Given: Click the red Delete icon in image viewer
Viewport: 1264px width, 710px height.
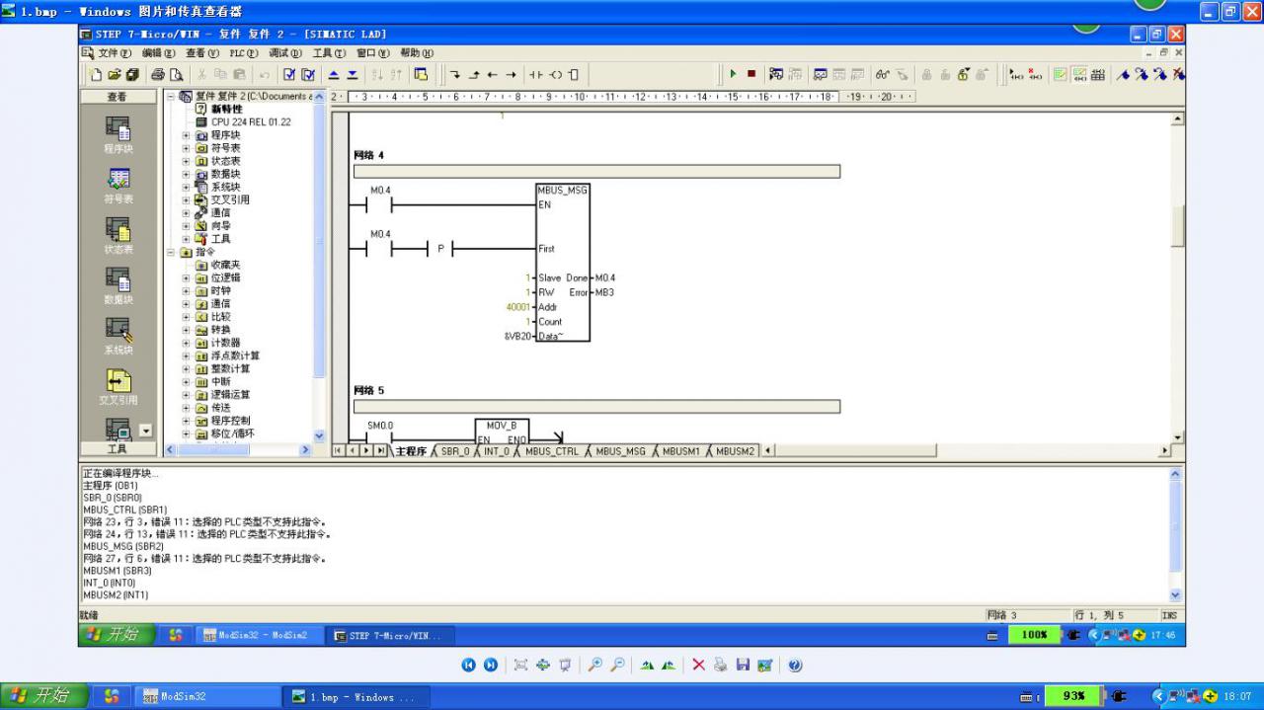Looking at the screenshot, I should (698, 666).
